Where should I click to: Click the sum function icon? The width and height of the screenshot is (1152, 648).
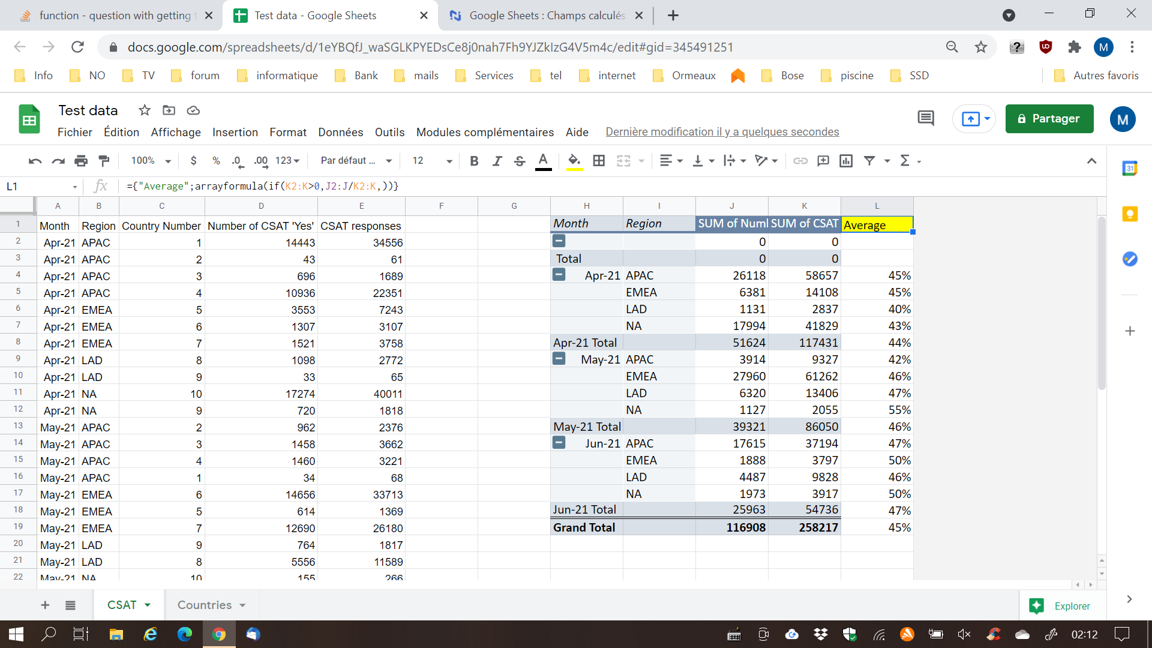904,161
